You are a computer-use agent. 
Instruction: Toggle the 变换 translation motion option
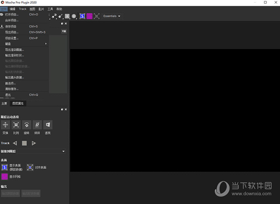pos(5,125)
